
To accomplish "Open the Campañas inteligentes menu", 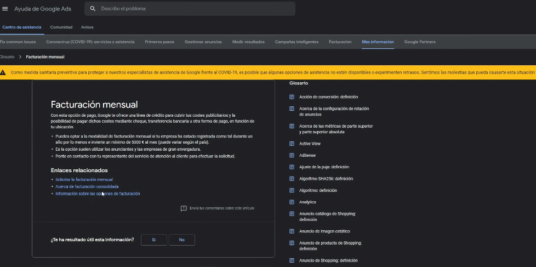I will pos(296,42).
